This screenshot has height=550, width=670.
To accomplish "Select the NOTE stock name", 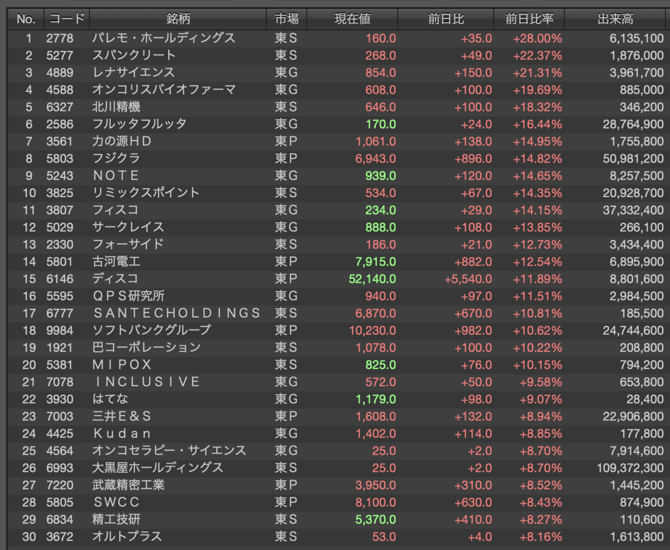I will pyautogui.click(x=116, y=176).
